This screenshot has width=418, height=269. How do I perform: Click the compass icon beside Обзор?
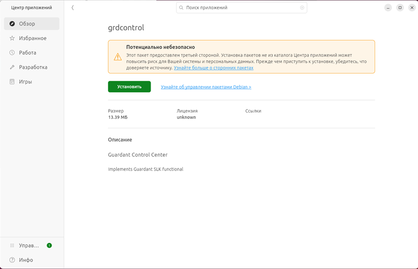[12, 24]
